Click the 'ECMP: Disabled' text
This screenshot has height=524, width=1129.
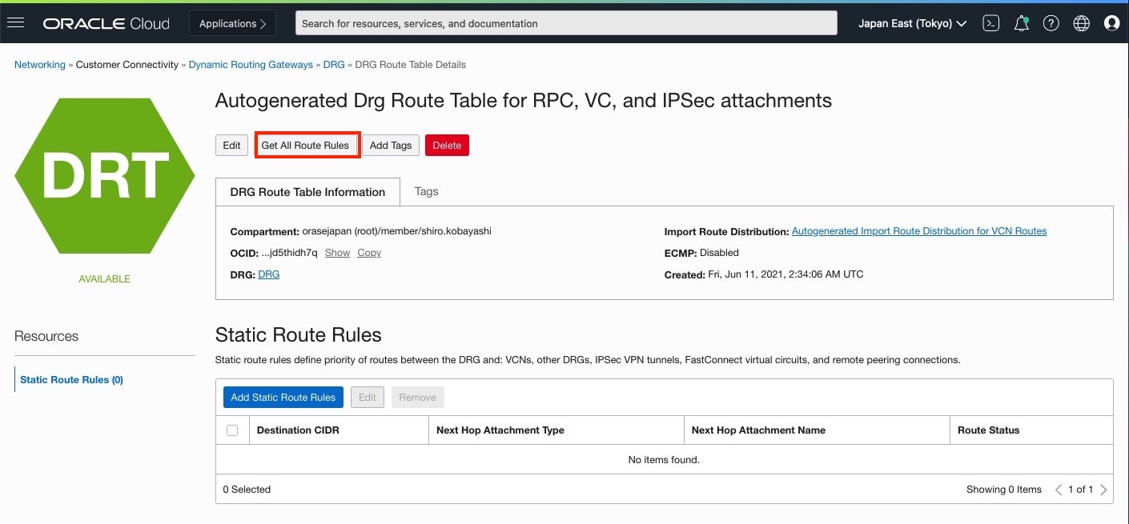pyautogui.click(x=701, y=253)
